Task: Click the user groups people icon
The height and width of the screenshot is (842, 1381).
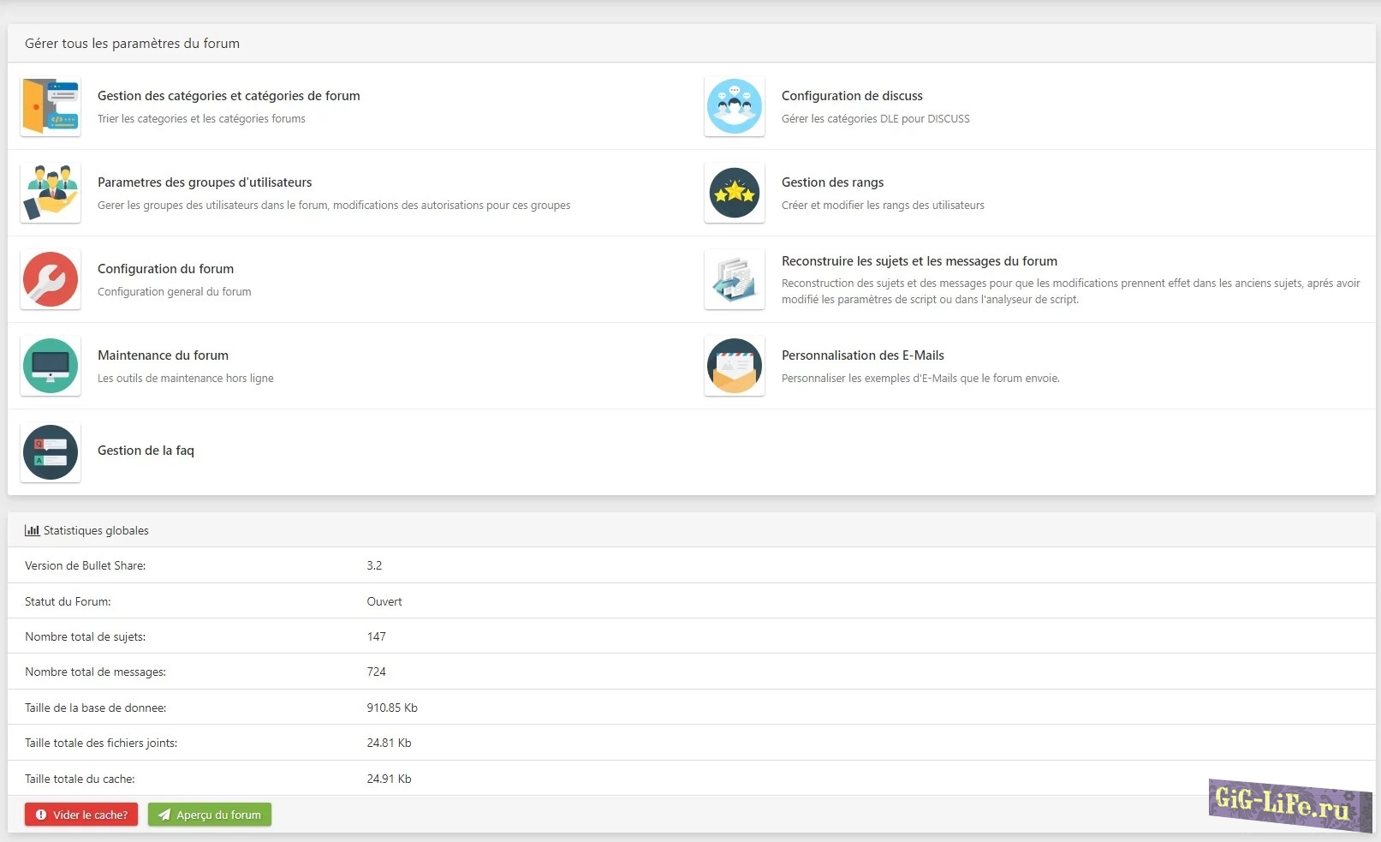Action: click(51, 193)
